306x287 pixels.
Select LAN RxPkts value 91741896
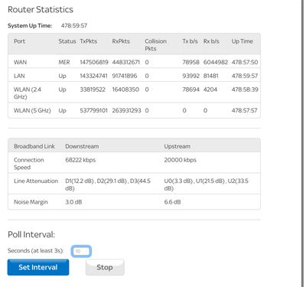point(125,76)
